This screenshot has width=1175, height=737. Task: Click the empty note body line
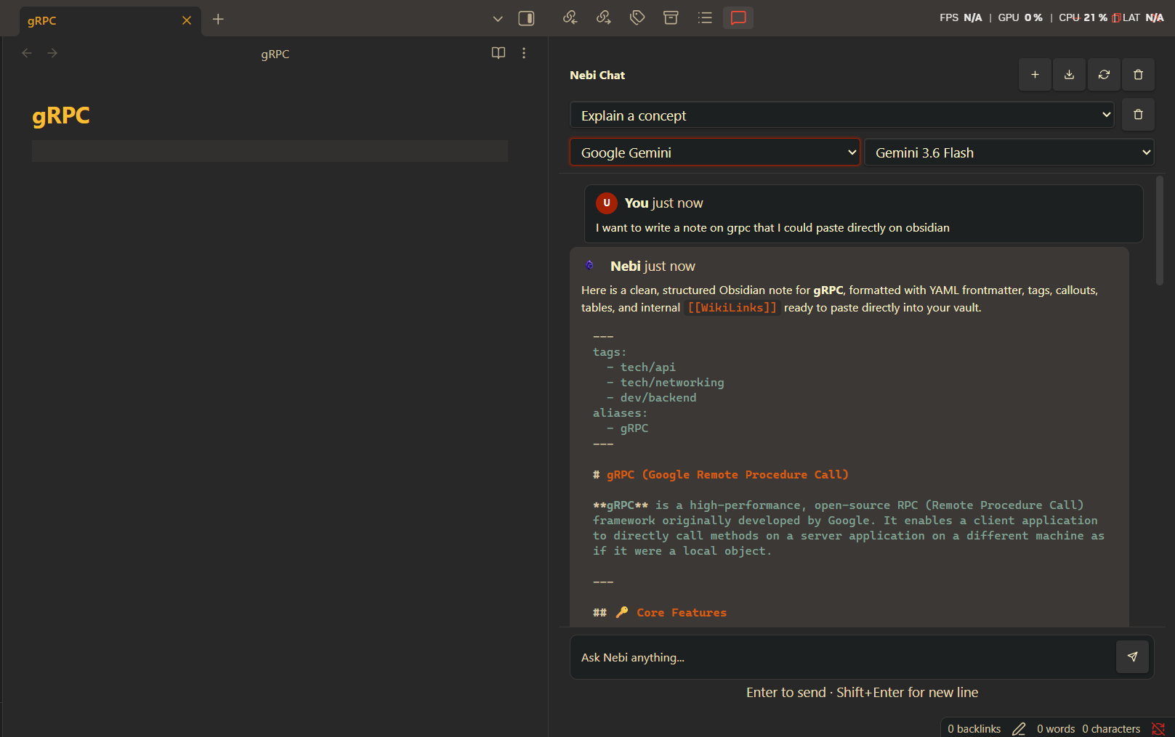270,151
